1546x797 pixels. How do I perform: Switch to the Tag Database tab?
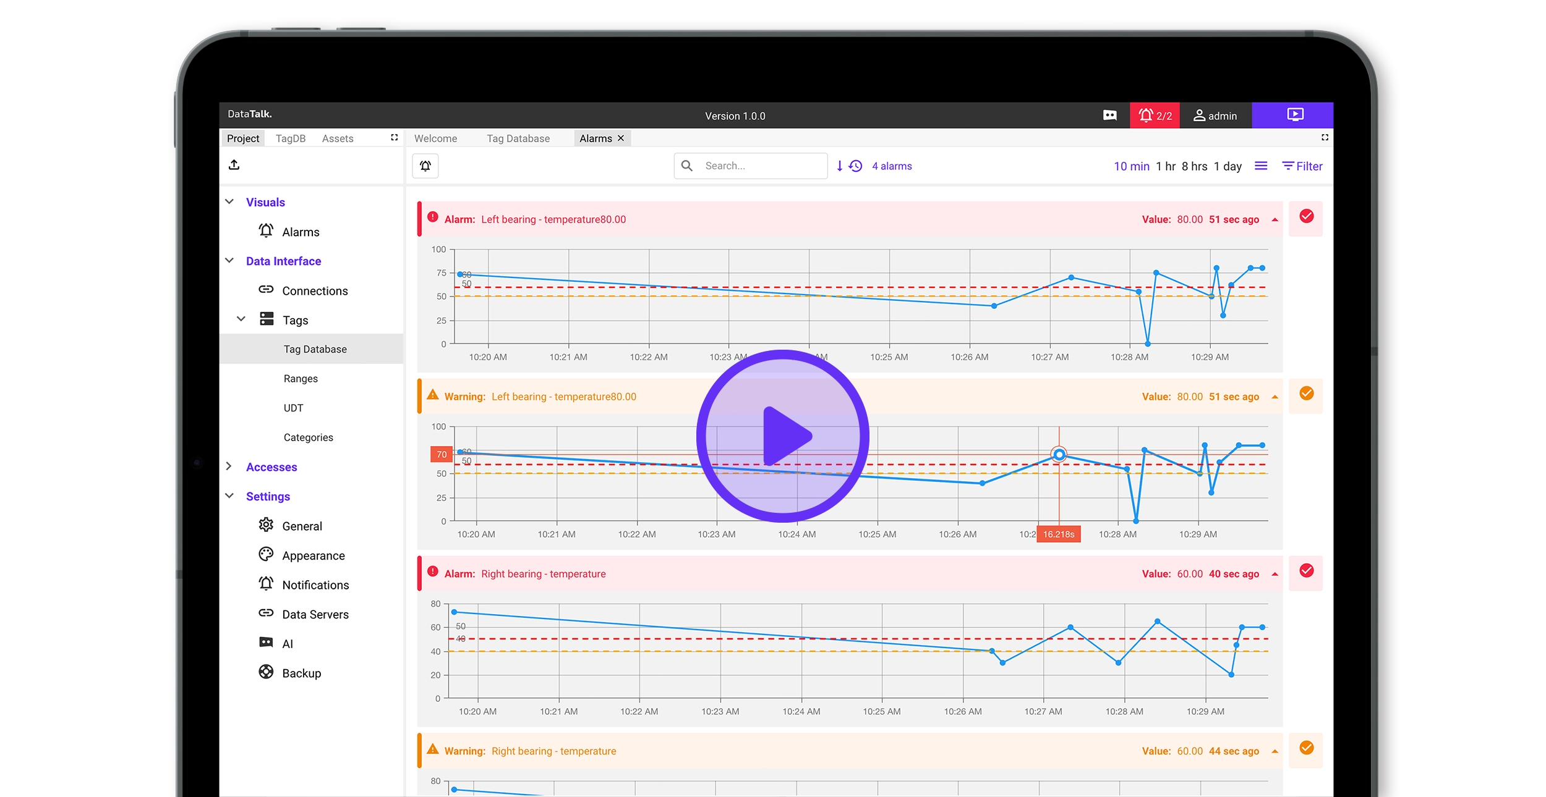[x=518, y=138]
